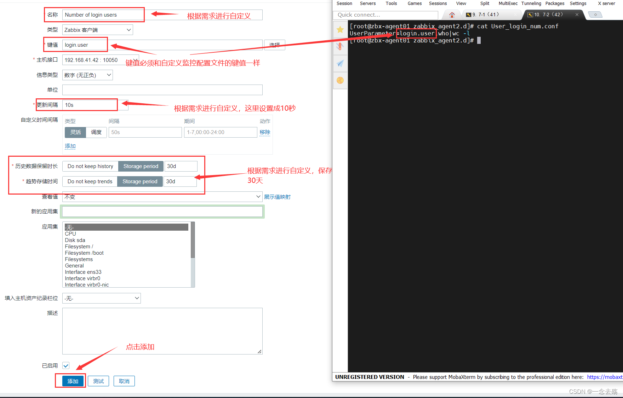Open the Sessions star sidebar tab in MobaXterm
The height and width of the screenshot is (398, 623).
[x=340, y=30]
